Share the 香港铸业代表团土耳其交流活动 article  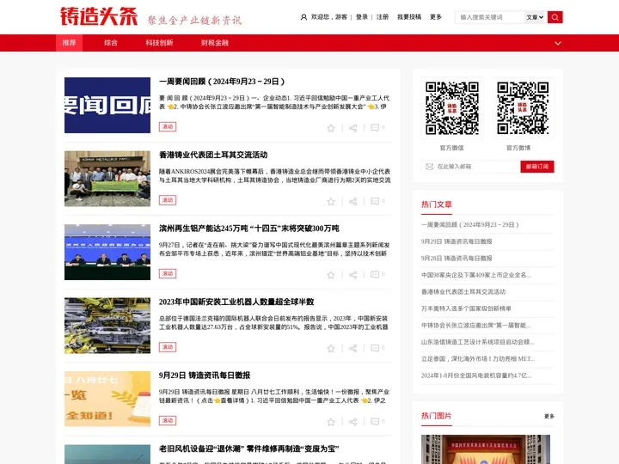353,202
